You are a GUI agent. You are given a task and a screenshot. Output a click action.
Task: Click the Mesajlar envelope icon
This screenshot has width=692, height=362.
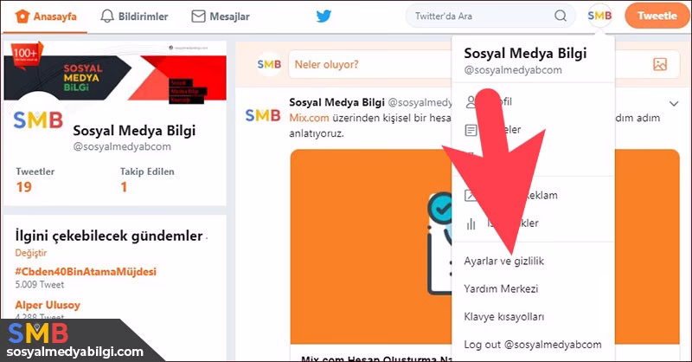198,16
